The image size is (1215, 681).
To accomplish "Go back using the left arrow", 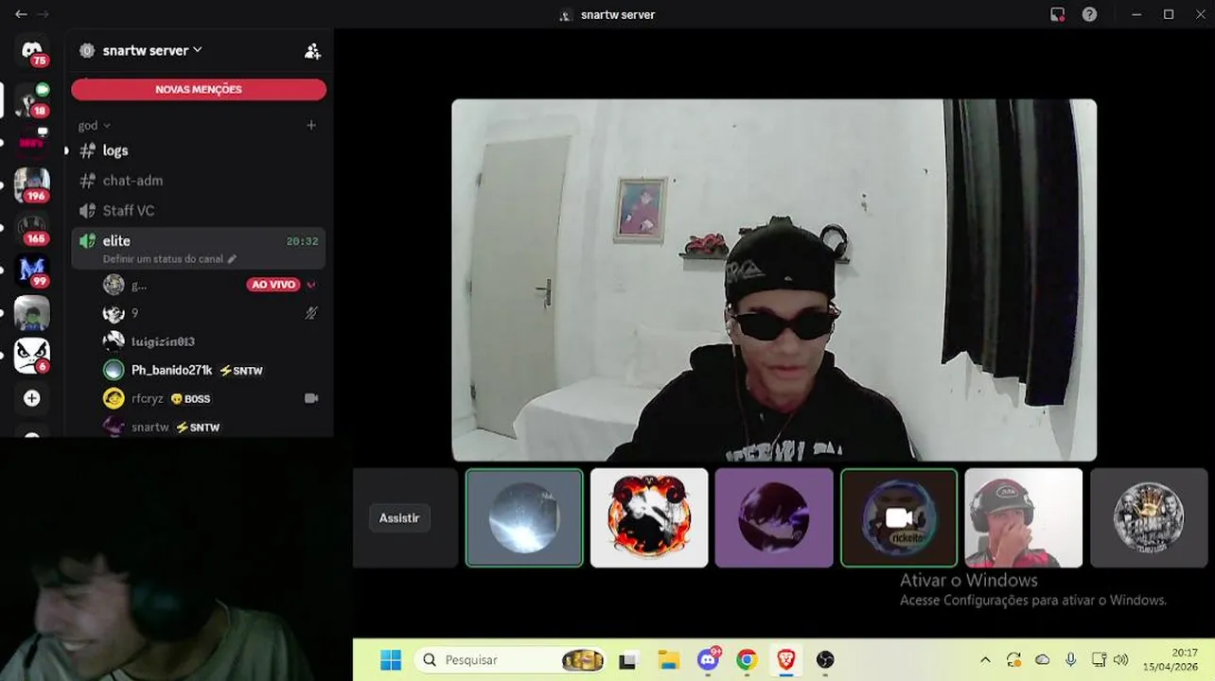I will [21, 14].
